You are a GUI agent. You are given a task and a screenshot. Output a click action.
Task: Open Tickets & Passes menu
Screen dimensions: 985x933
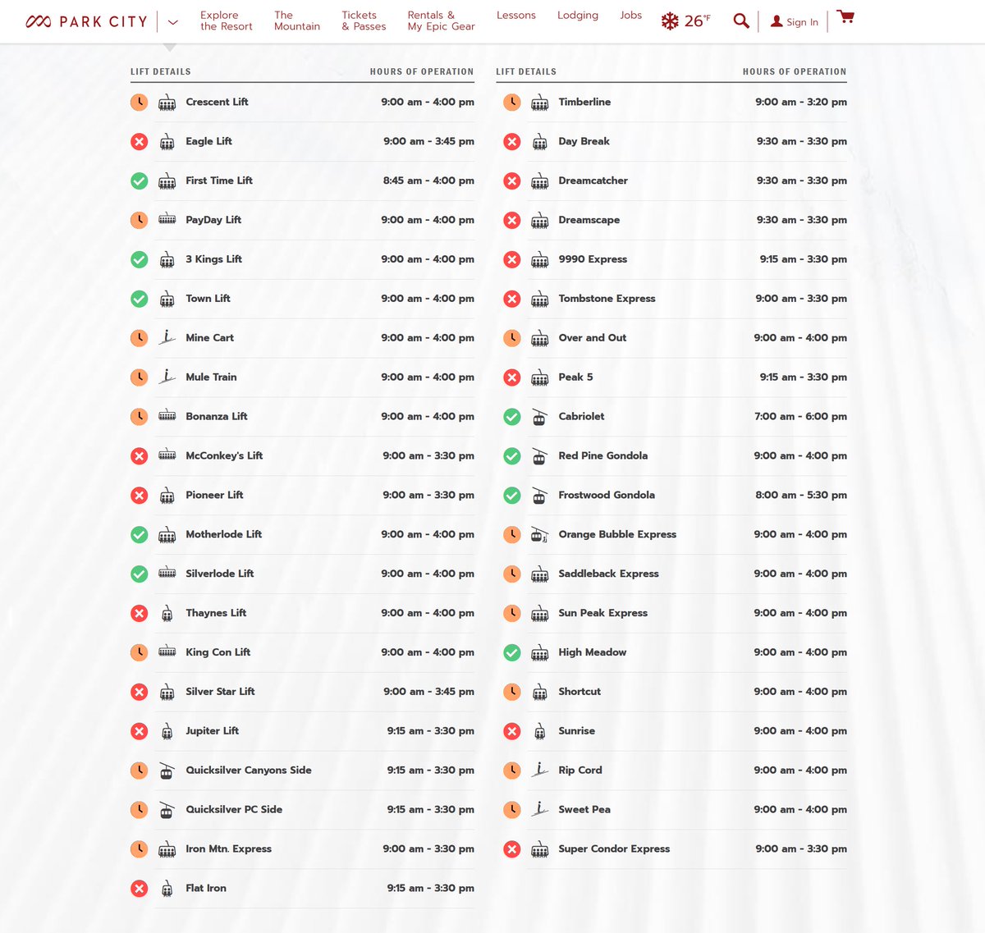pos(364,21)
